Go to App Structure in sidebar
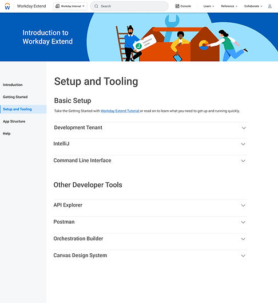 click(14, 121)
